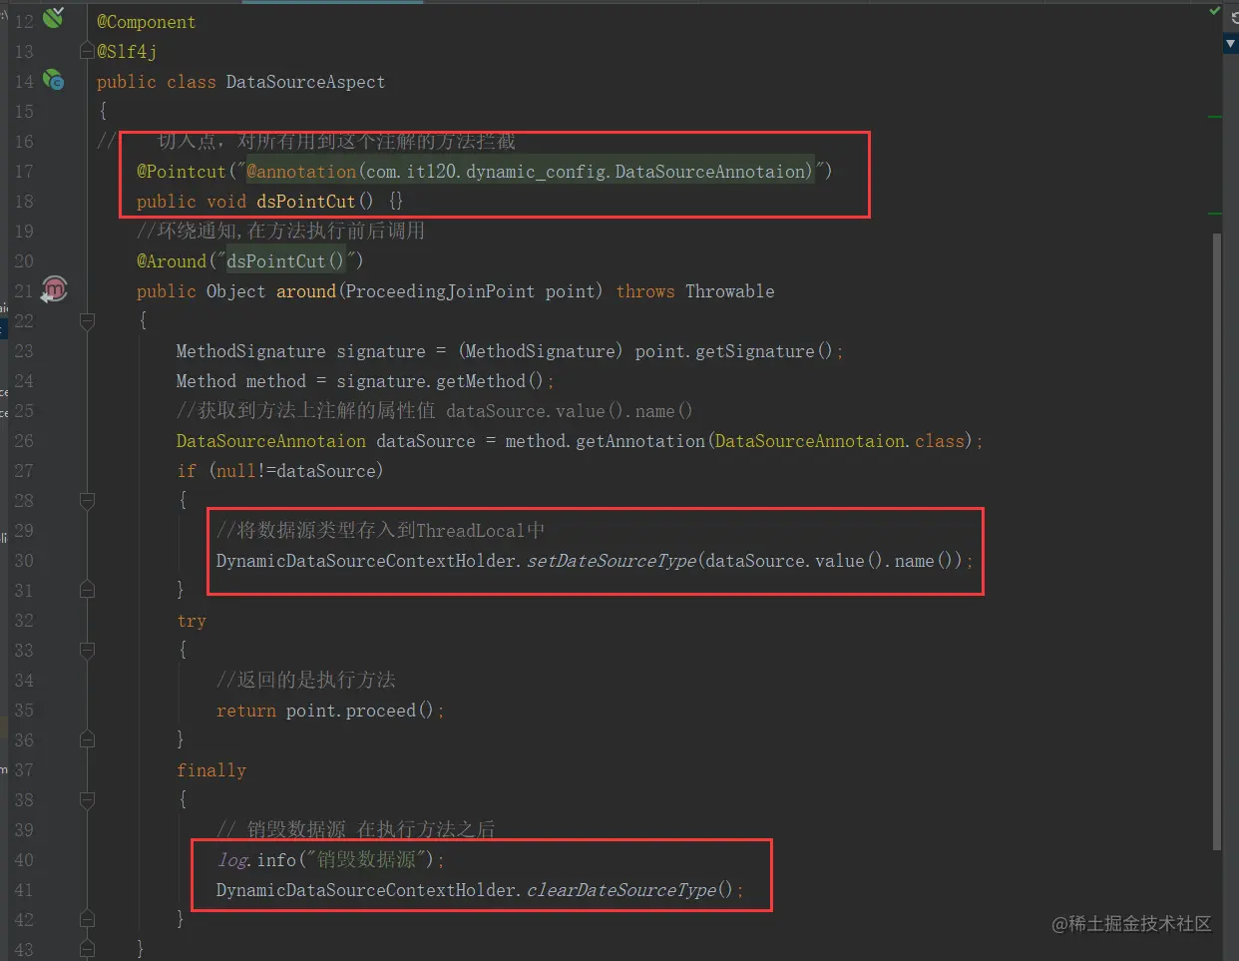This screenshot has height=961, width=1239.
Task: Click the ThreadLocal comment on line 29
Action: 380,531
